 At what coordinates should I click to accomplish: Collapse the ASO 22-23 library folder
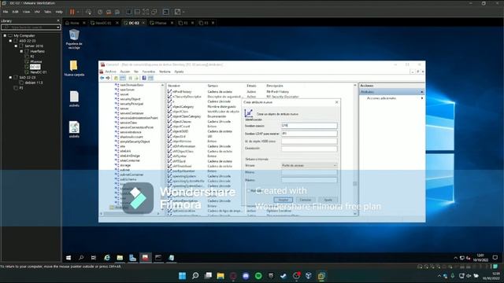tap(10, 41)
